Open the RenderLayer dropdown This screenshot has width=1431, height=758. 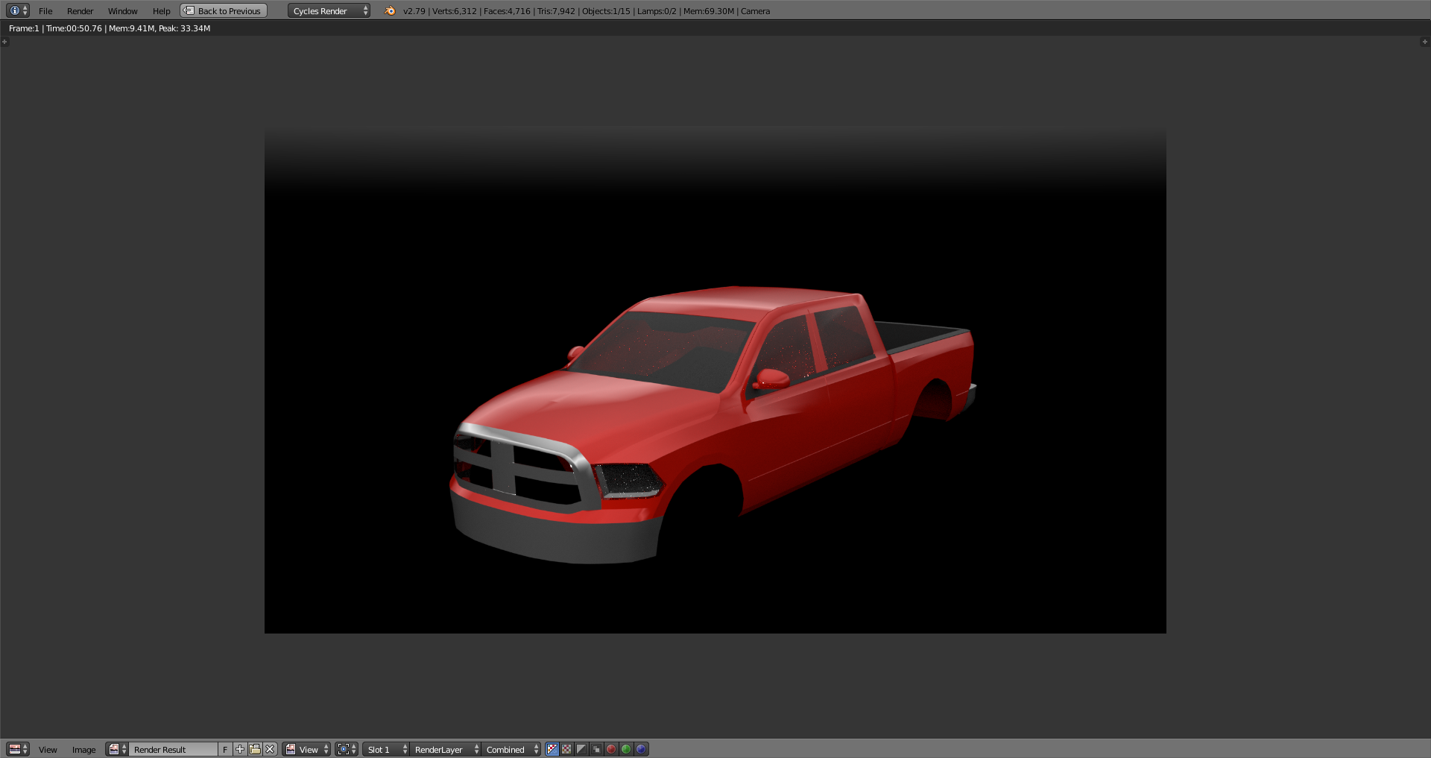tap(445, 749)
